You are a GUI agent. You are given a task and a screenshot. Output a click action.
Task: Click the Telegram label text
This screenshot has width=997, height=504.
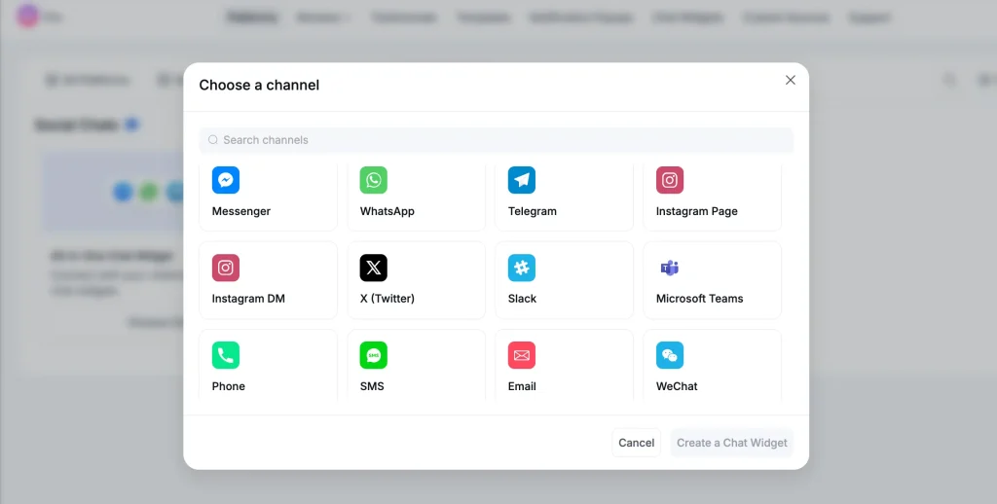(x=533, y=211)
